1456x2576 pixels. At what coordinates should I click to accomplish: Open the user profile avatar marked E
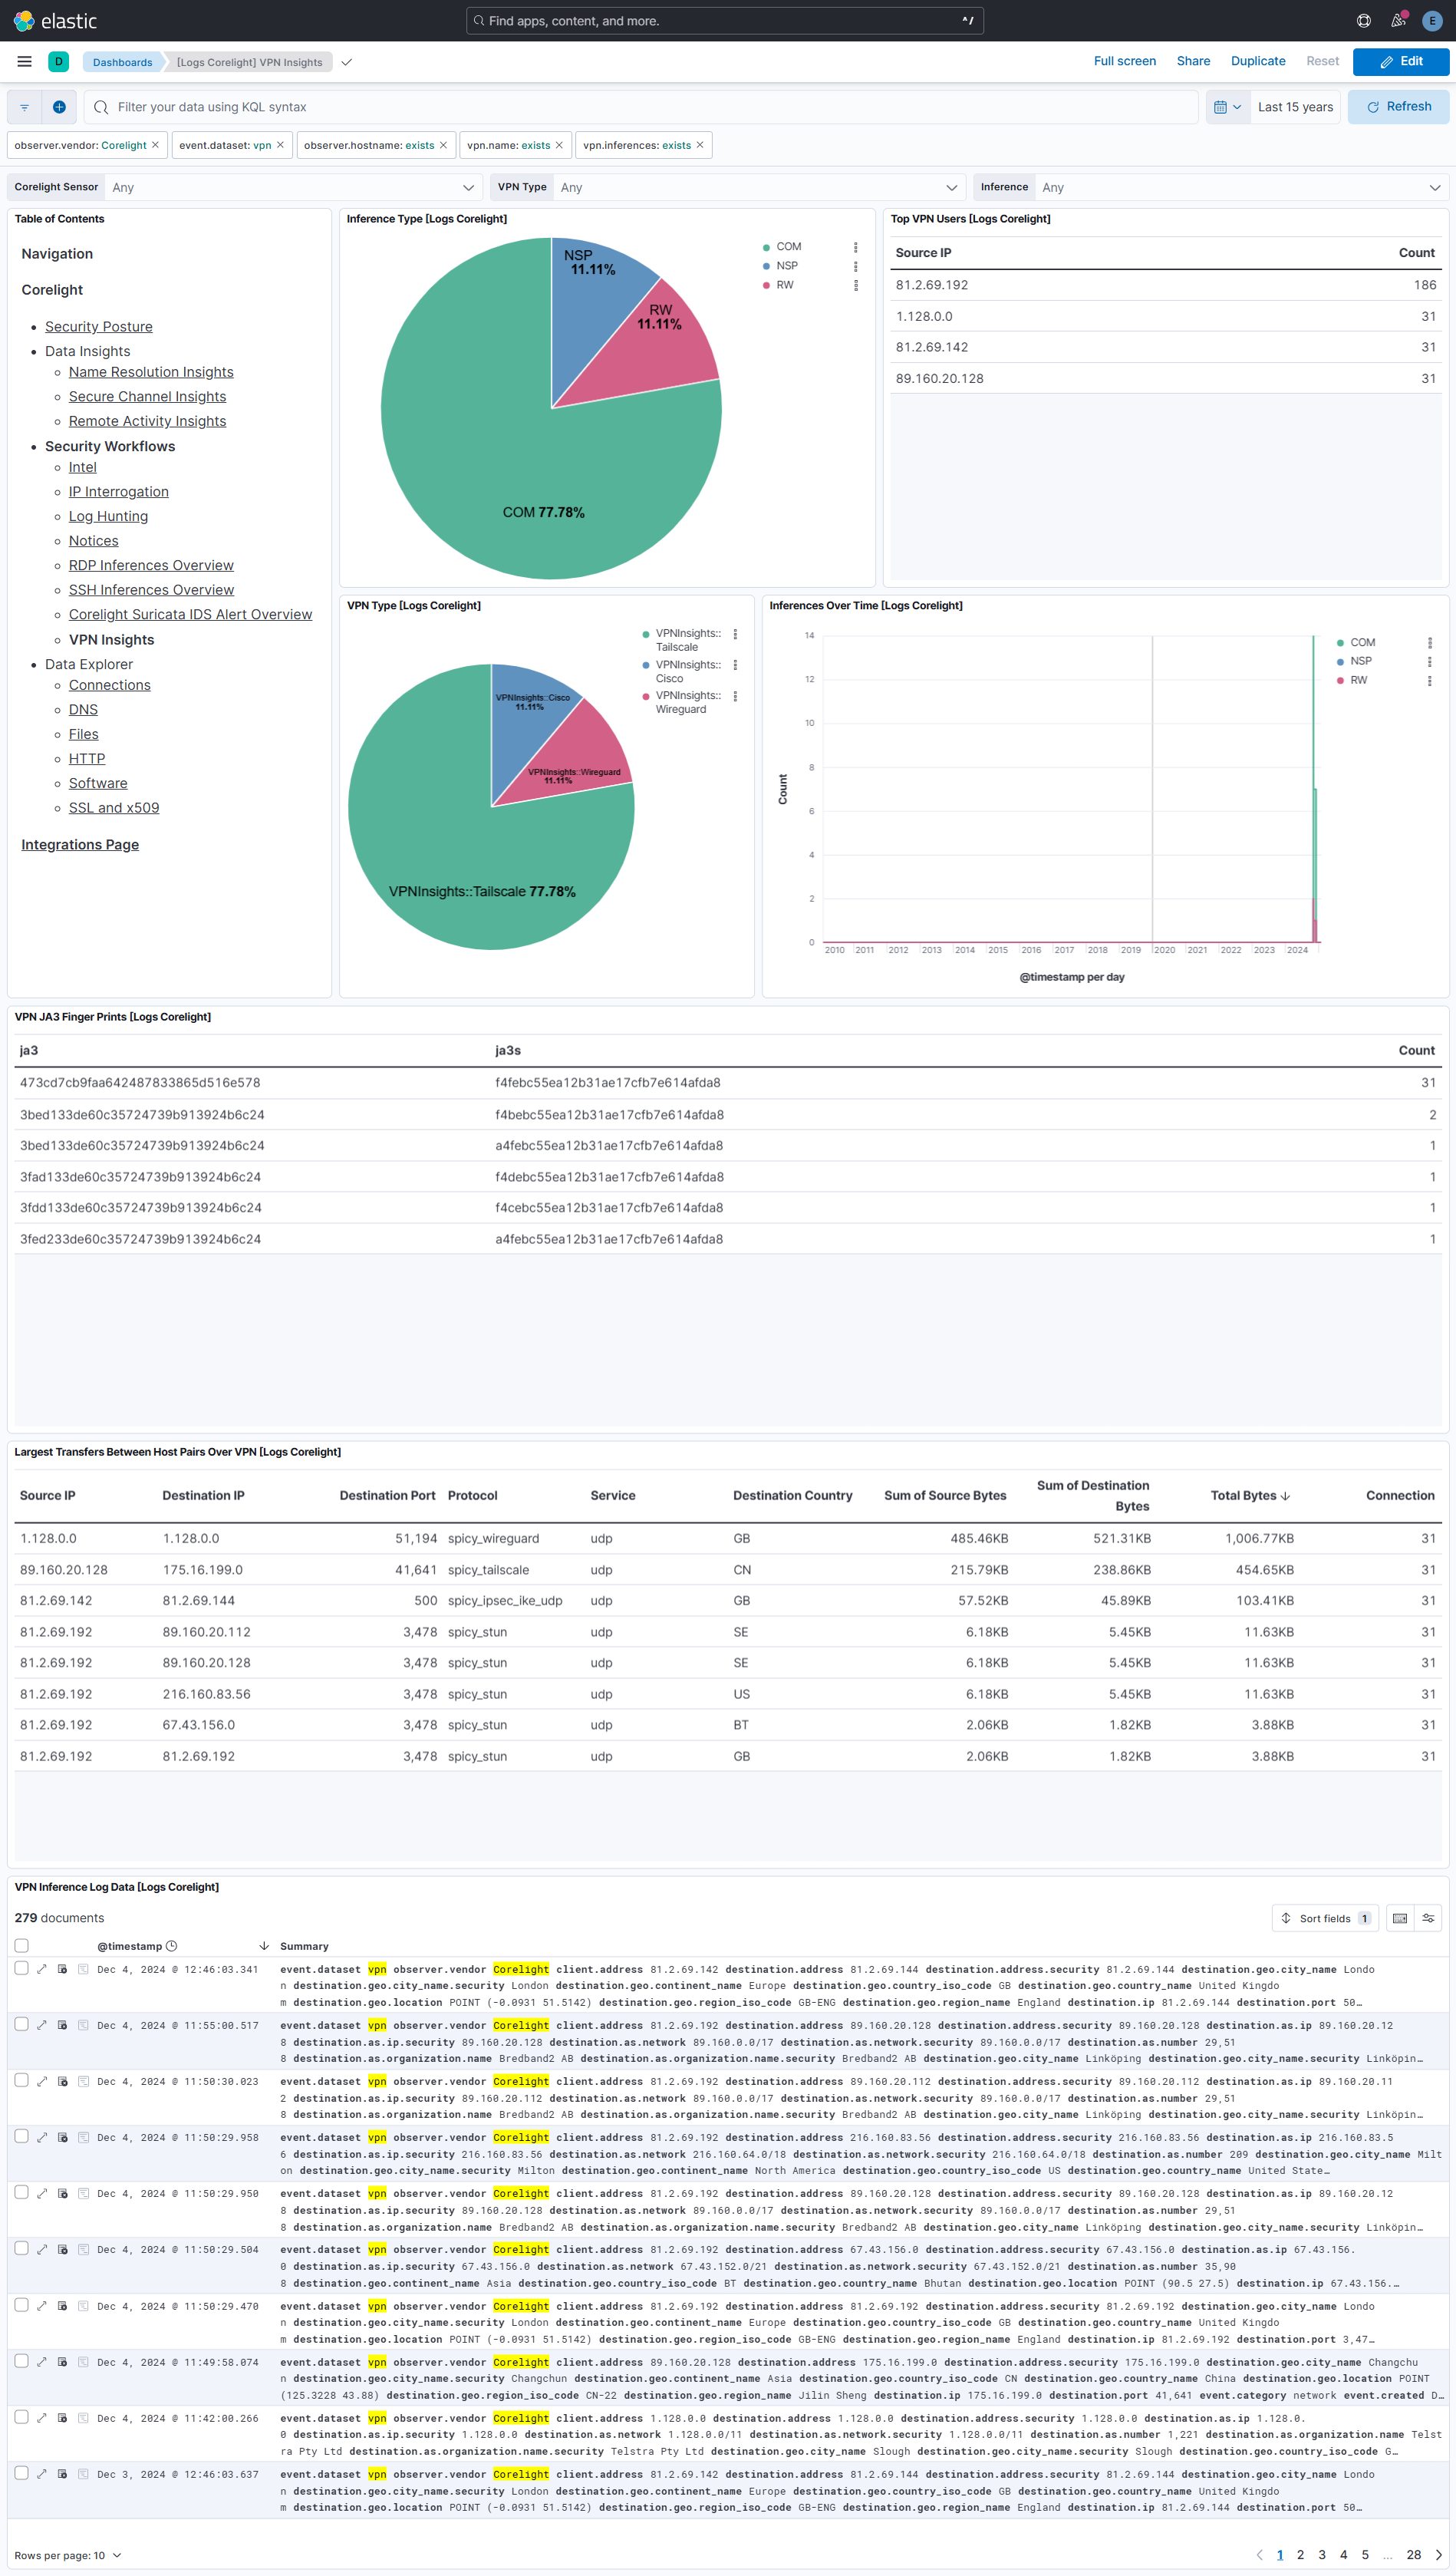click(1432, 20)
